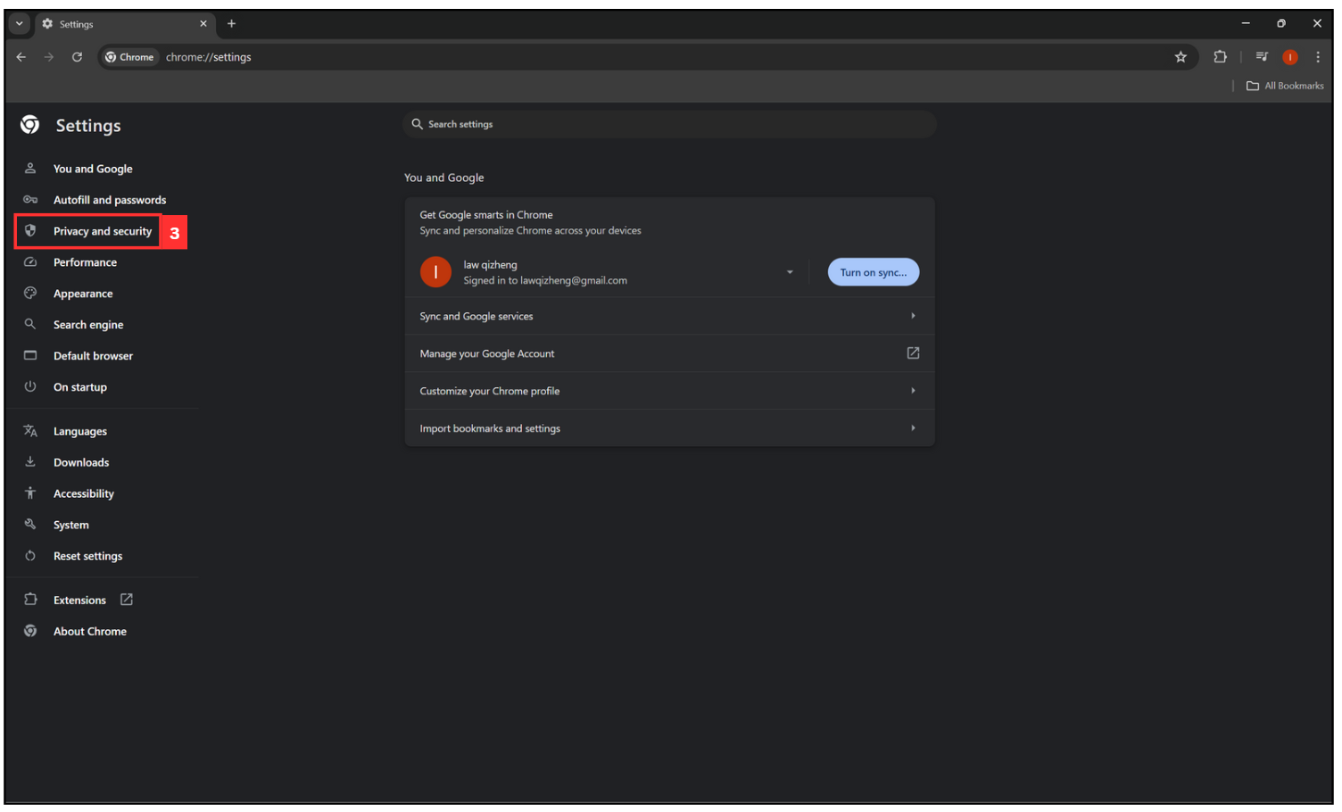
Task: Open System settings
Action: pos(71,524)
